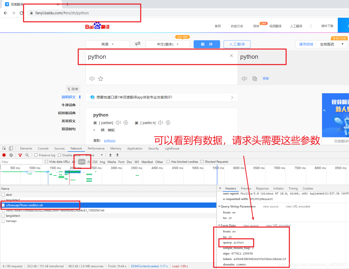Activate the DevTools inspect element picker

pyautogui.click(x=4, y=148)
